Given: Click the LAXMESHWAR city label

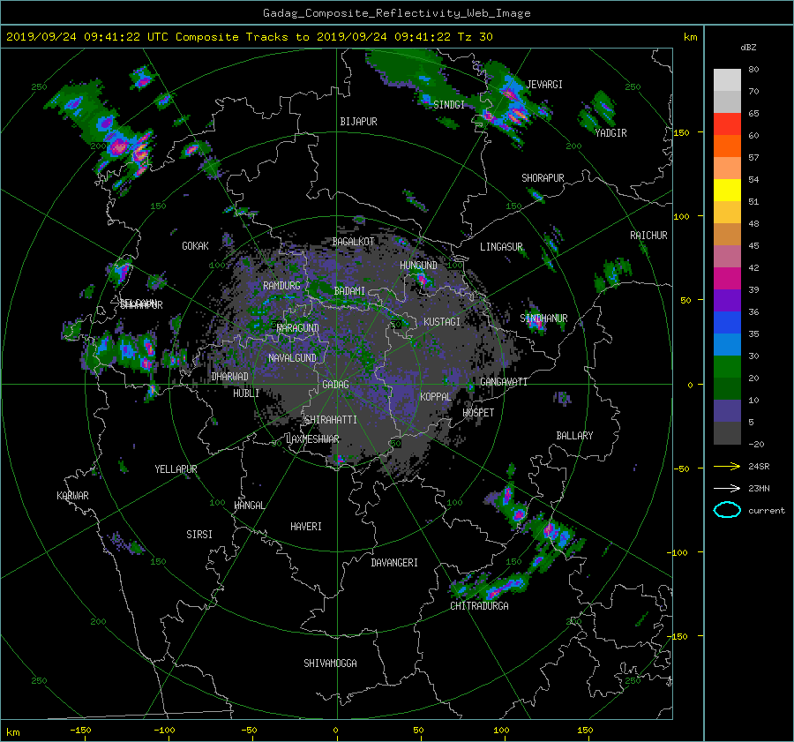Looking at the screenshot, I should 313,439.
